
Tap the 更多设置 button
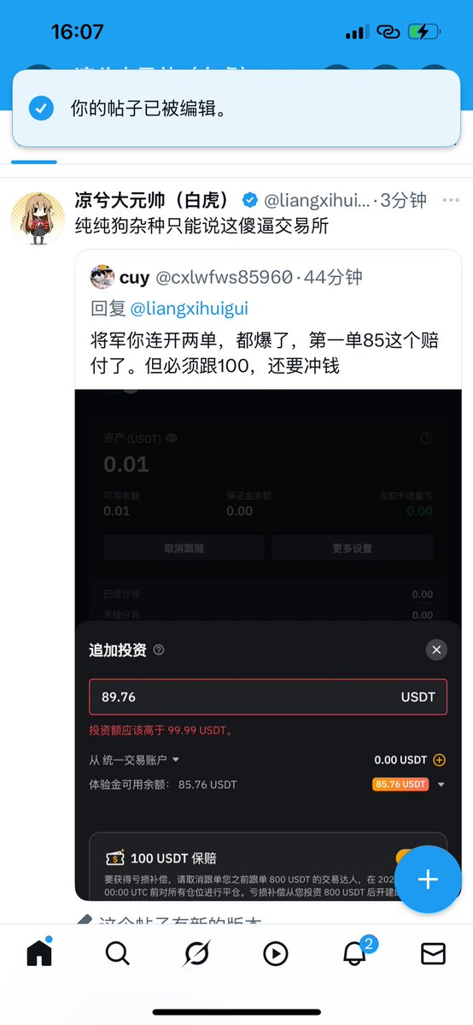coord(352,548)
